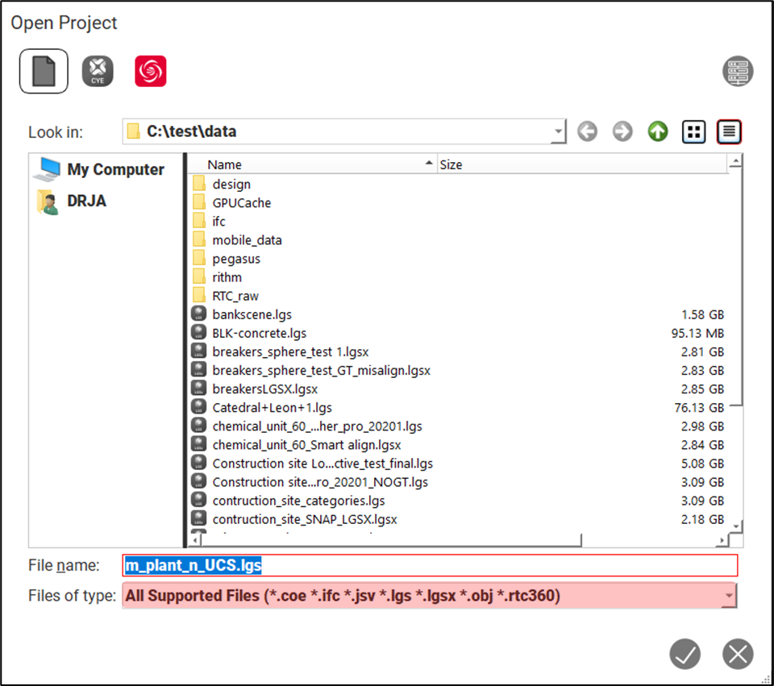
Task: Click the vertical scrollbar down arrow
Action: pyautogui.click(x=734, y=526)
